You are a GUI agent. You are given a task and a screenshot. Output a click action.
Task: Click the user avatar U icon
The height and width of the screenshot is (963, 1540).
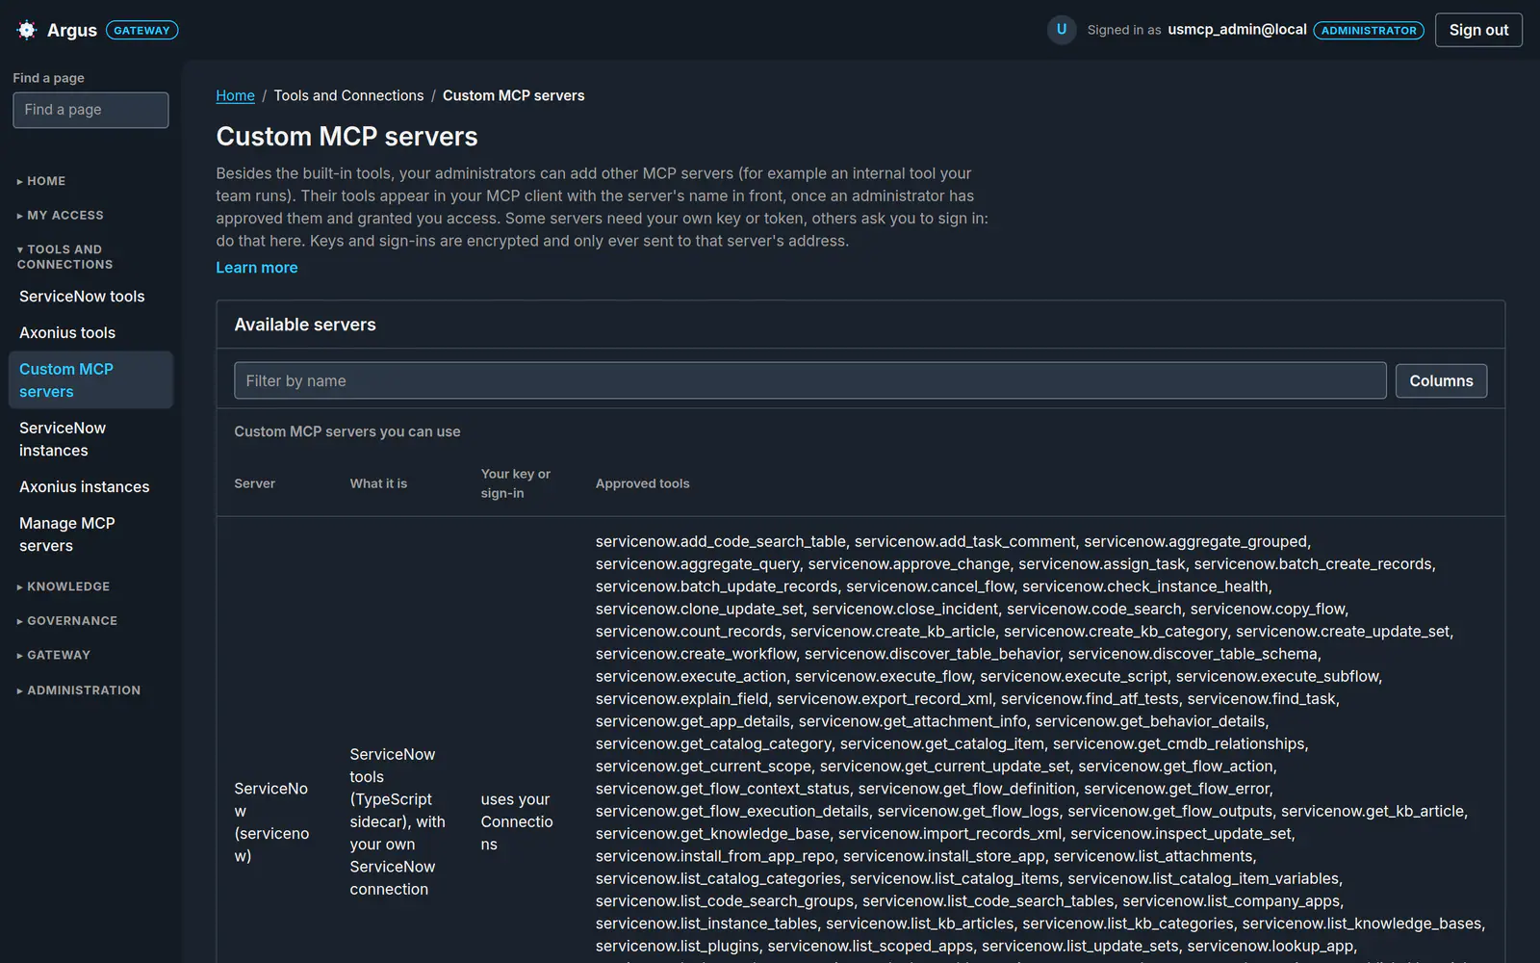click(1061, 30)
